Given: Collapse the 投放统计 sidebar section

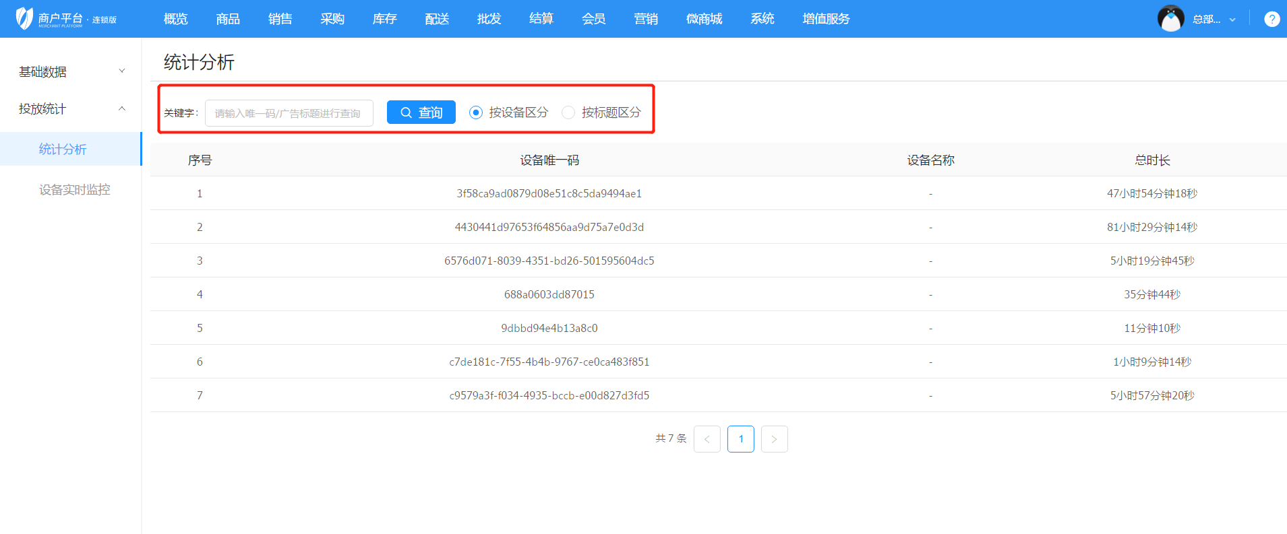Looking at the screenshot, I should [70, 108].
